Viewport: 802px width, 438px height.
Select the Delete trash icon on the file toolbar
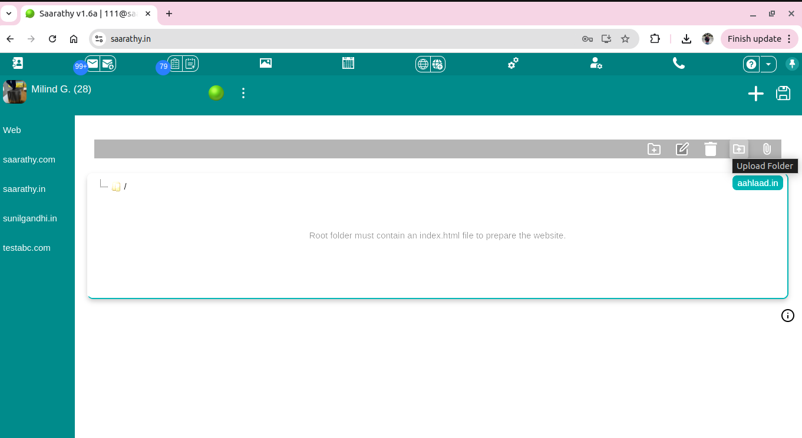710,149
